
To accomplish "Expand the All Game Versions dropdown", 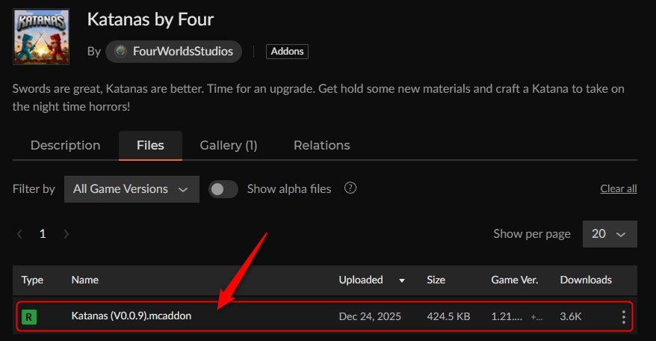I will point(131,189).
